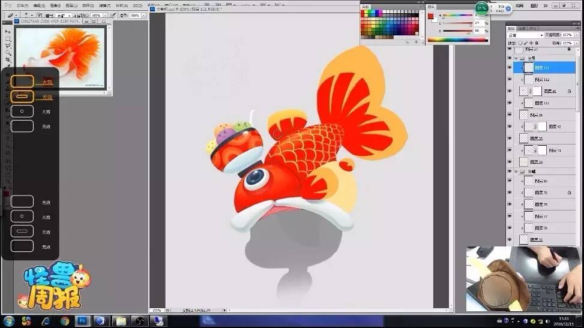The width and height of the screenshot is (584, 328).
Task: Click the layer mask of 图层 41
Action: pos(537,91)
